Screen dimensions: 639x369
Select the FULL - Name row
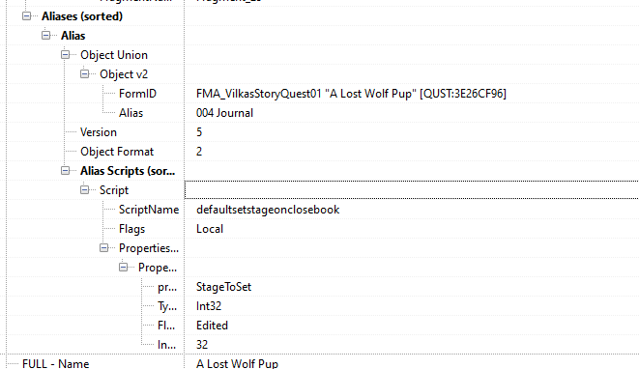(x=55, y=363)
